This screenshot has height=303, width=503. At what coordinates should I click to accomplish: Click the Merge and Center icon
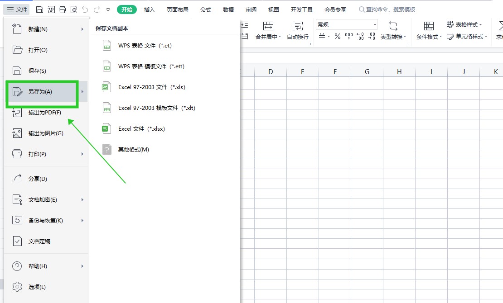click(x=268, y=26)
